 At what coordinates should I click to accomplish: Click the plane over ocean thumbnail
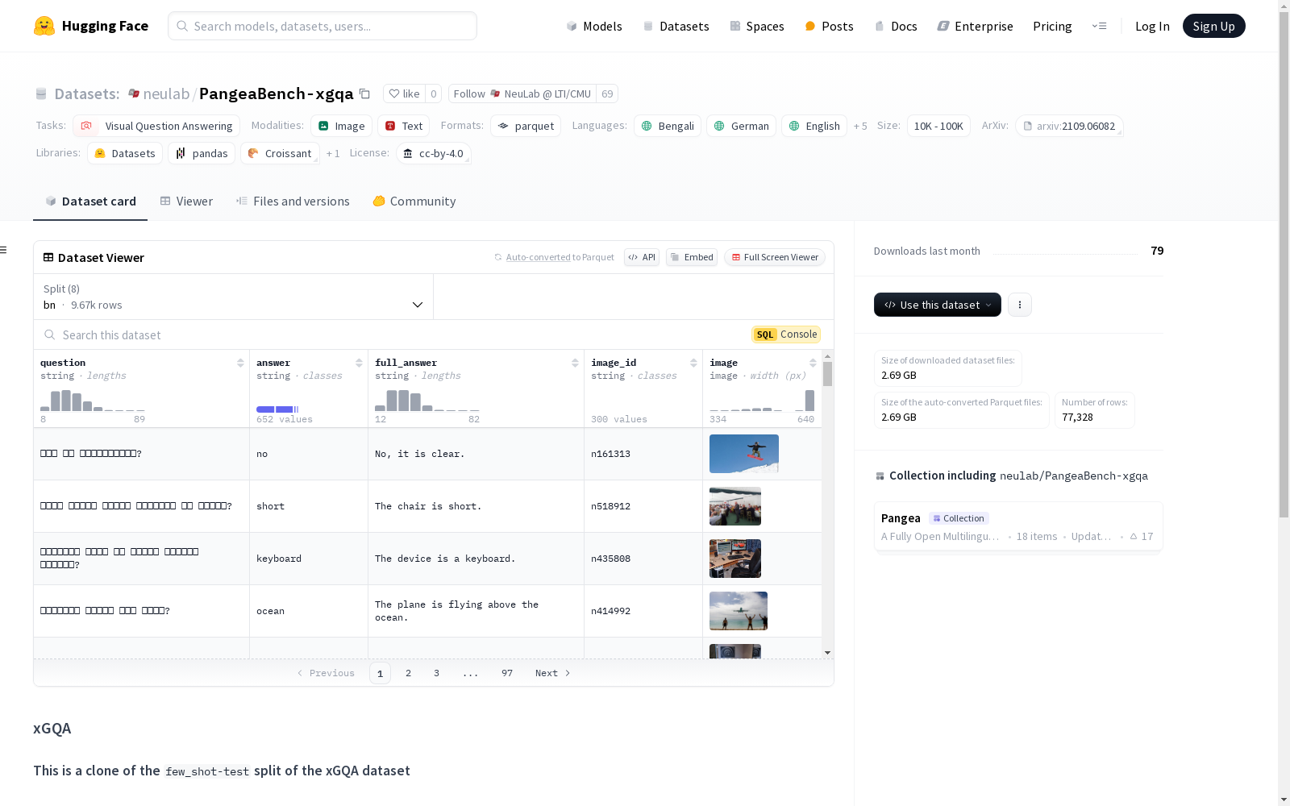coord(739,611)
